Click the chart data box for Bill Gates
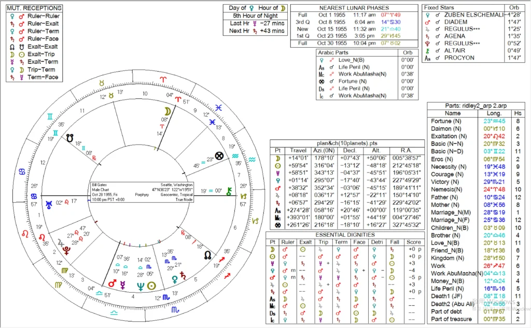 click(x=143, y=192)
